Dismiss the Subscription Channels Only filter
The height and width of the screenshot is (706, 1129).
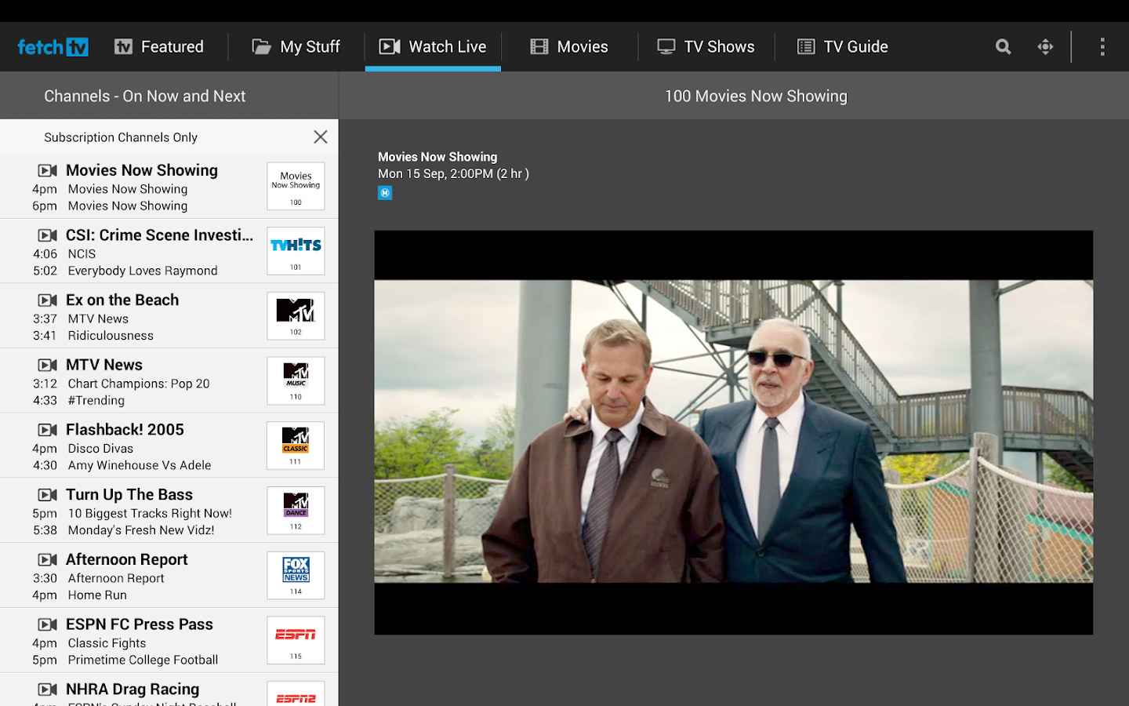[x=320, y=136]
